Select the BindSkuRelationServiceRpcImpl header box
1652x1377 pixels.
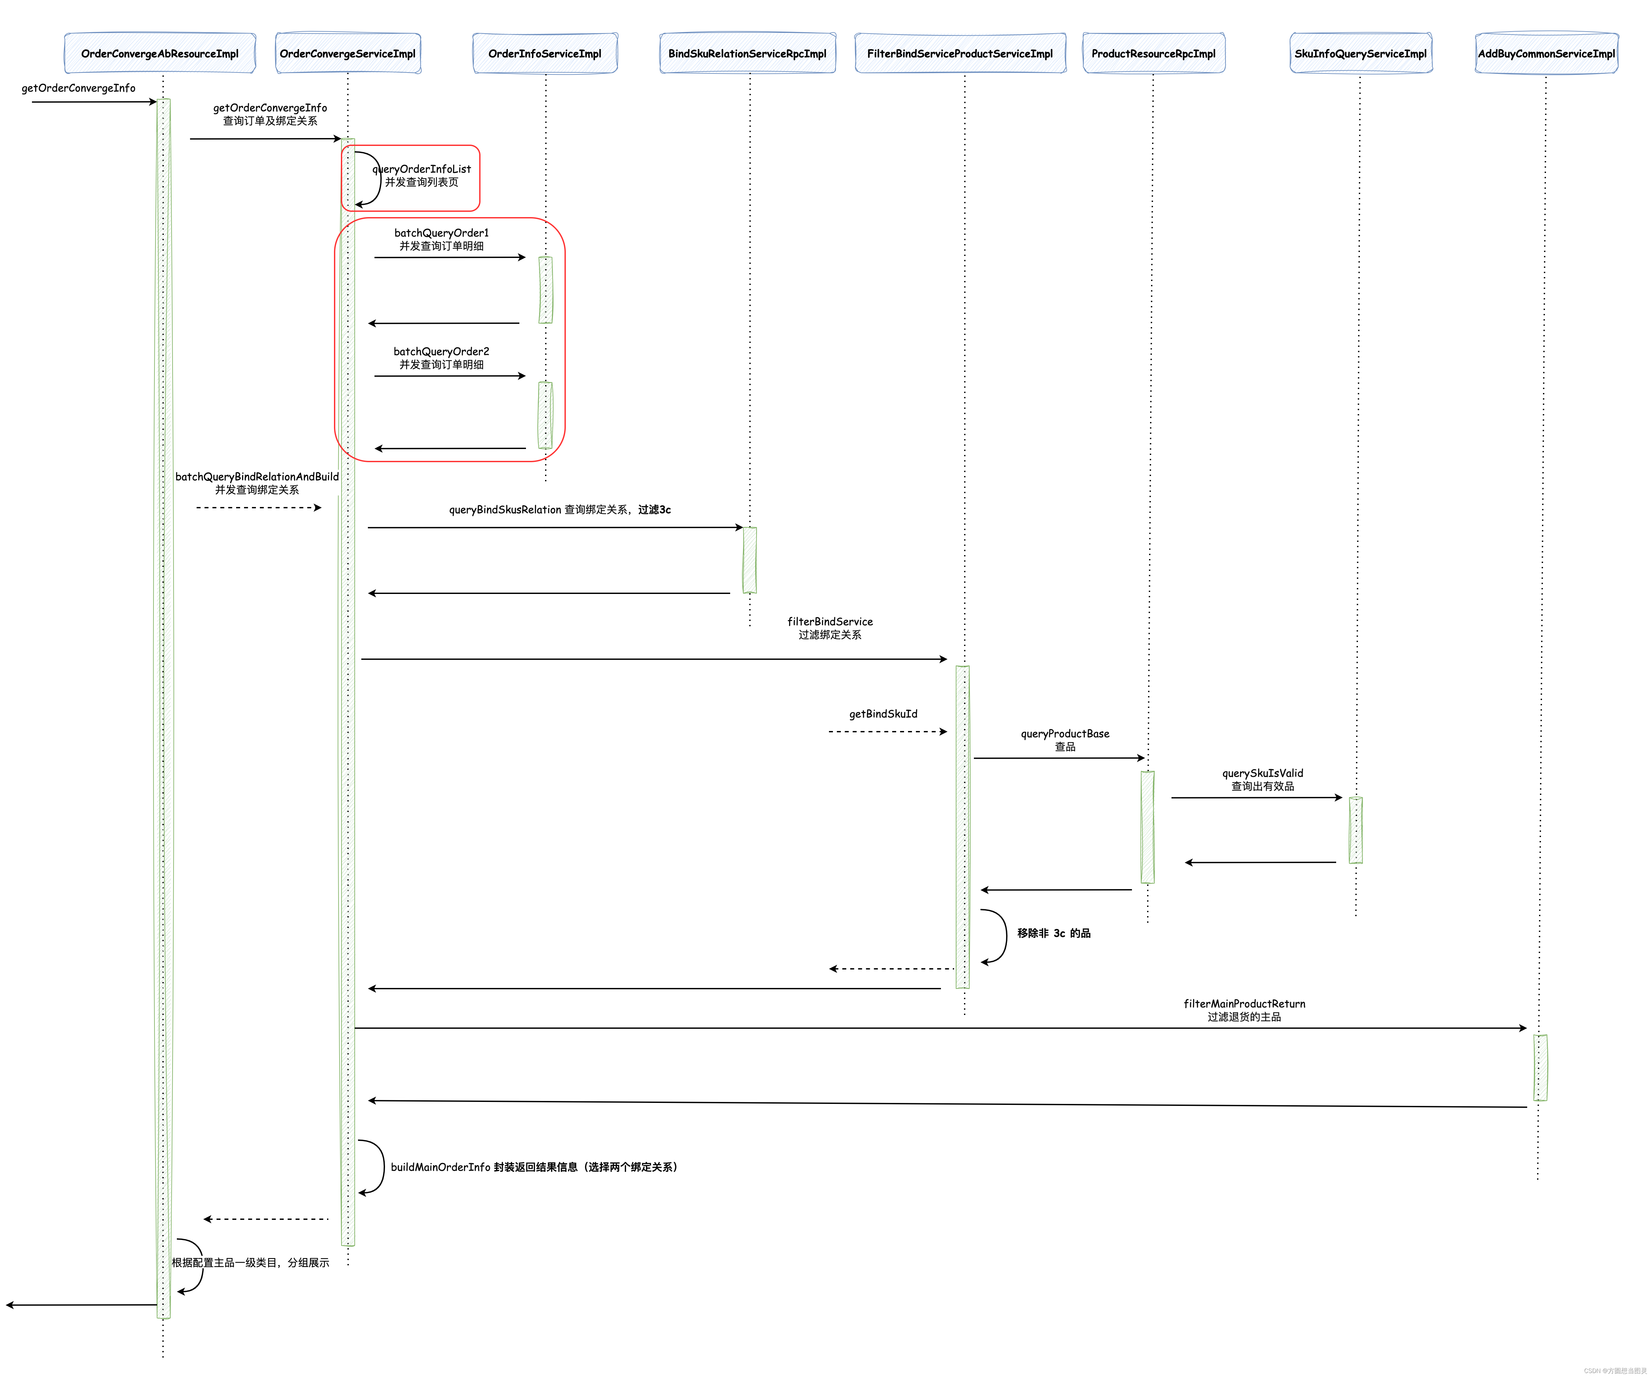[747, 53]
